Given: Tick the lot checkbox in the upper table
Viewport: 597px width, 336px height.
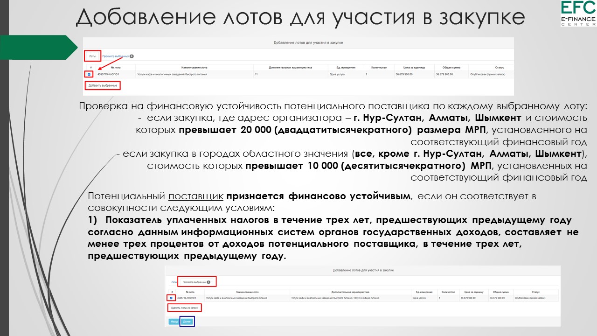Looking at the screenshot, I should click(89, 74).
